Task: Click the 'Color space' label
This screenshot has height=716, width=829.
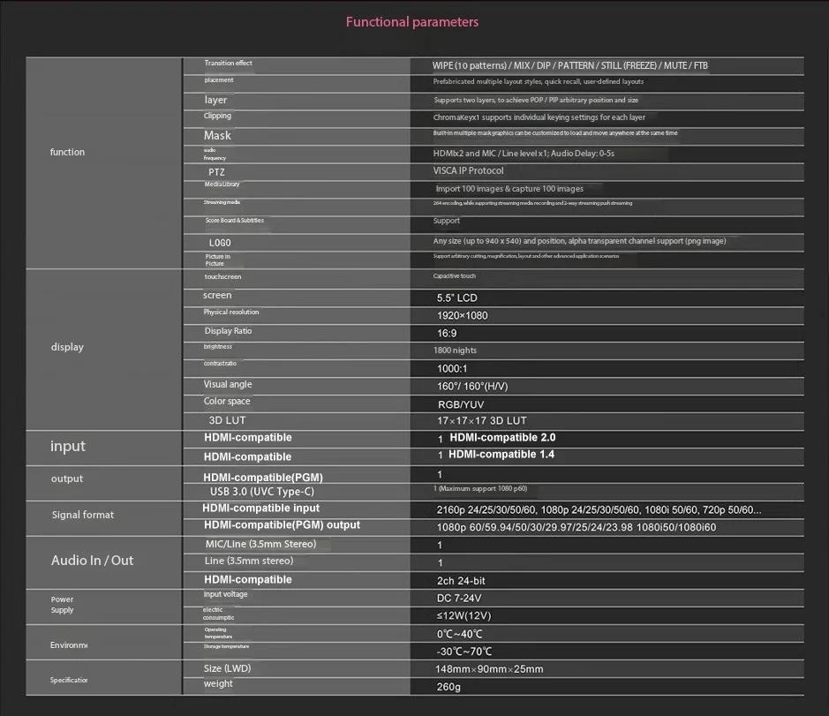Action: point(227,402)
